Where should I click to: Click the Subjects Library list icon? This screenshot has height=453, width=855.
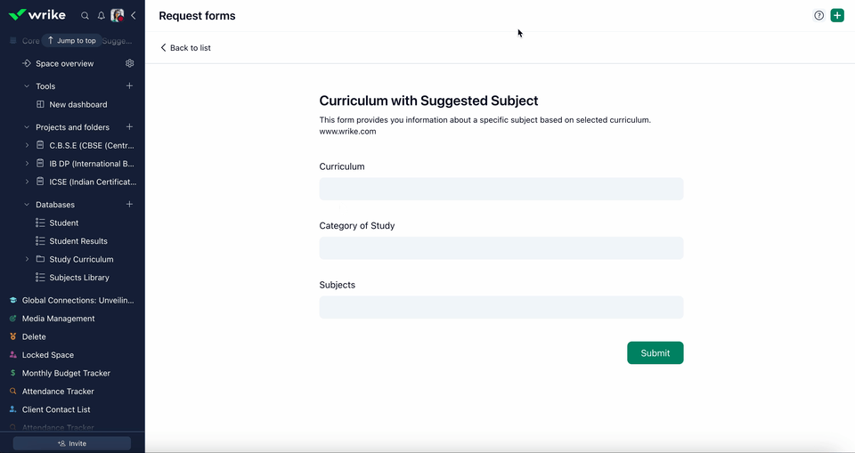pyautogui.click(x=40, y=277)
